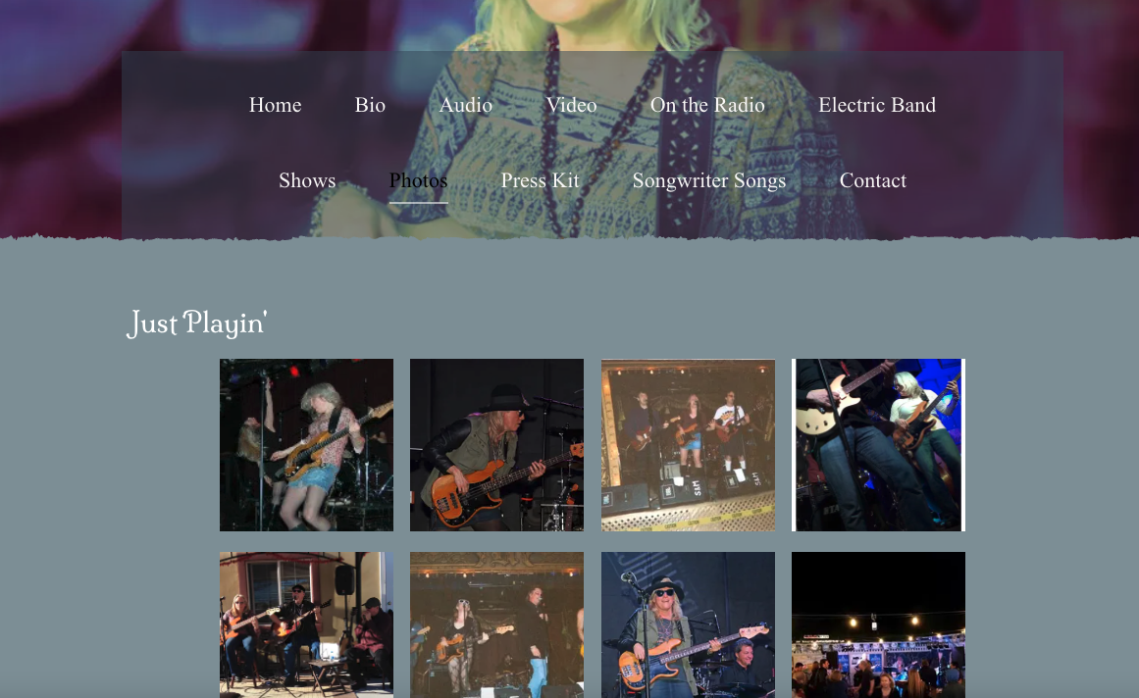Open three-piece band on stage photo
The height and width of the screenshot is (698, 1139).
(x=688, y=445)
